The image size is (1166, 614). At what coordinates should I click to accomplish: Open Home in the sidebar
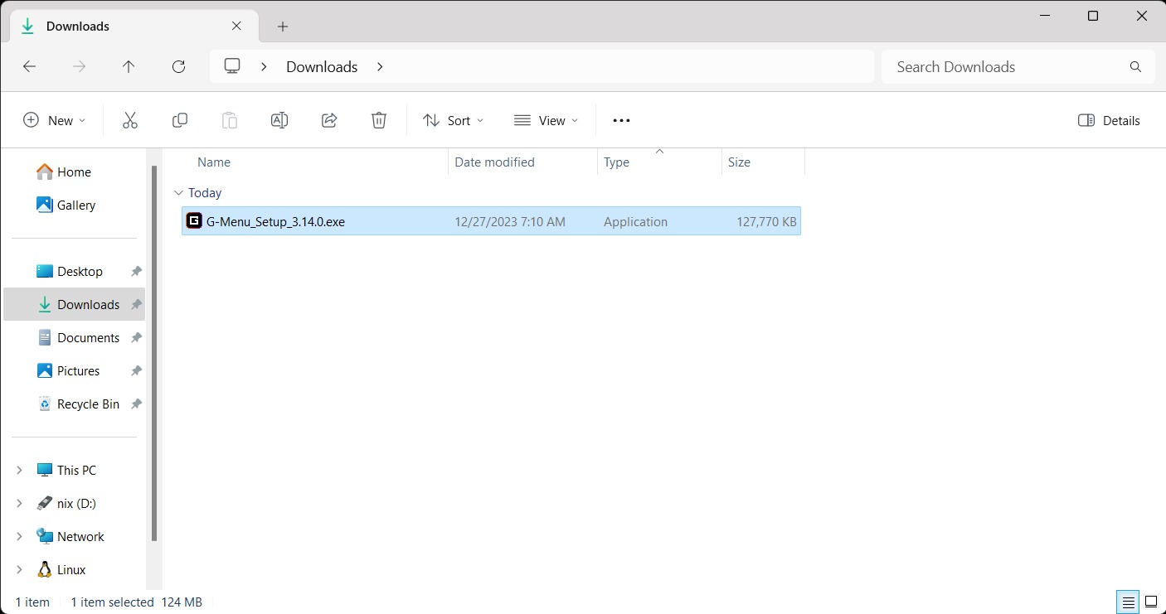pyautogui.click(x=74, y=172)
